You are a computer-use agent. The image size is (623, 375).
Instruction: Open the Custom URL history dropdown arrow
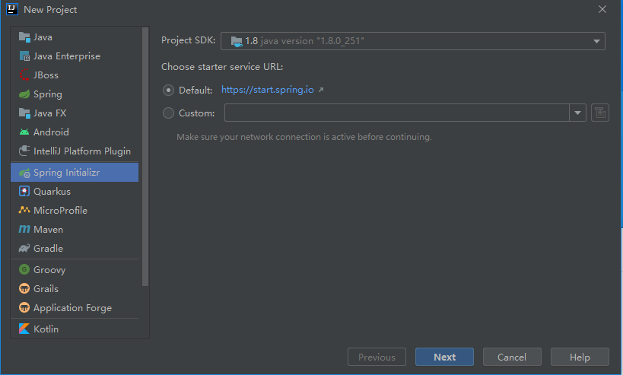(577, 113)
